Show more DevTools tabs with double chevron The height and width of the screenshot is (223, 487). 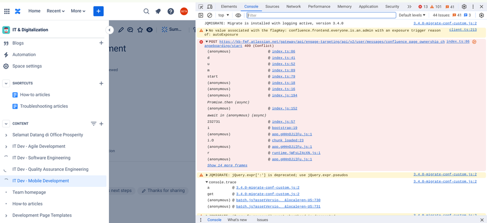point(409,6)
